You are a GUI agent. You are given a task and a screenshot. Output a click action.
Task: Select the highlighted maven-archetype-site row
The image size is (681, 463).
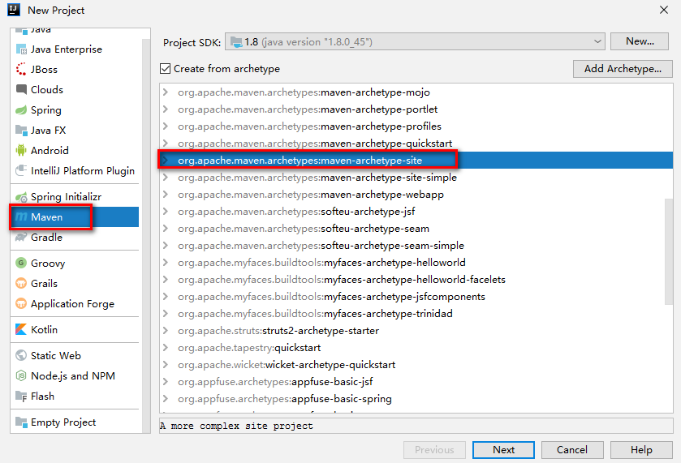[416, 160]
